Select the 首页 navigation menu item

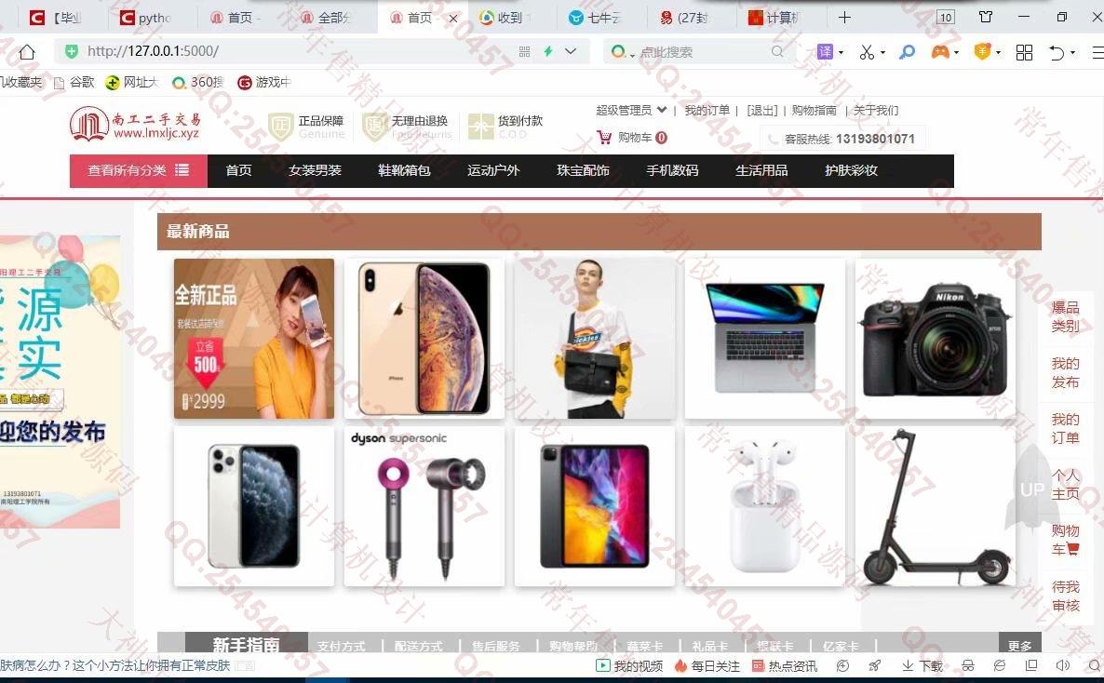238,170
